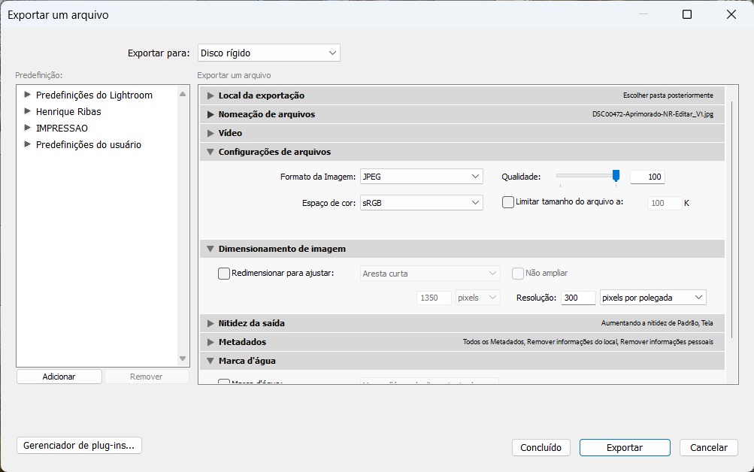Screen dimensions: 754x472
Task: Expand the Local da exportação section
Action: coord(211,95)
